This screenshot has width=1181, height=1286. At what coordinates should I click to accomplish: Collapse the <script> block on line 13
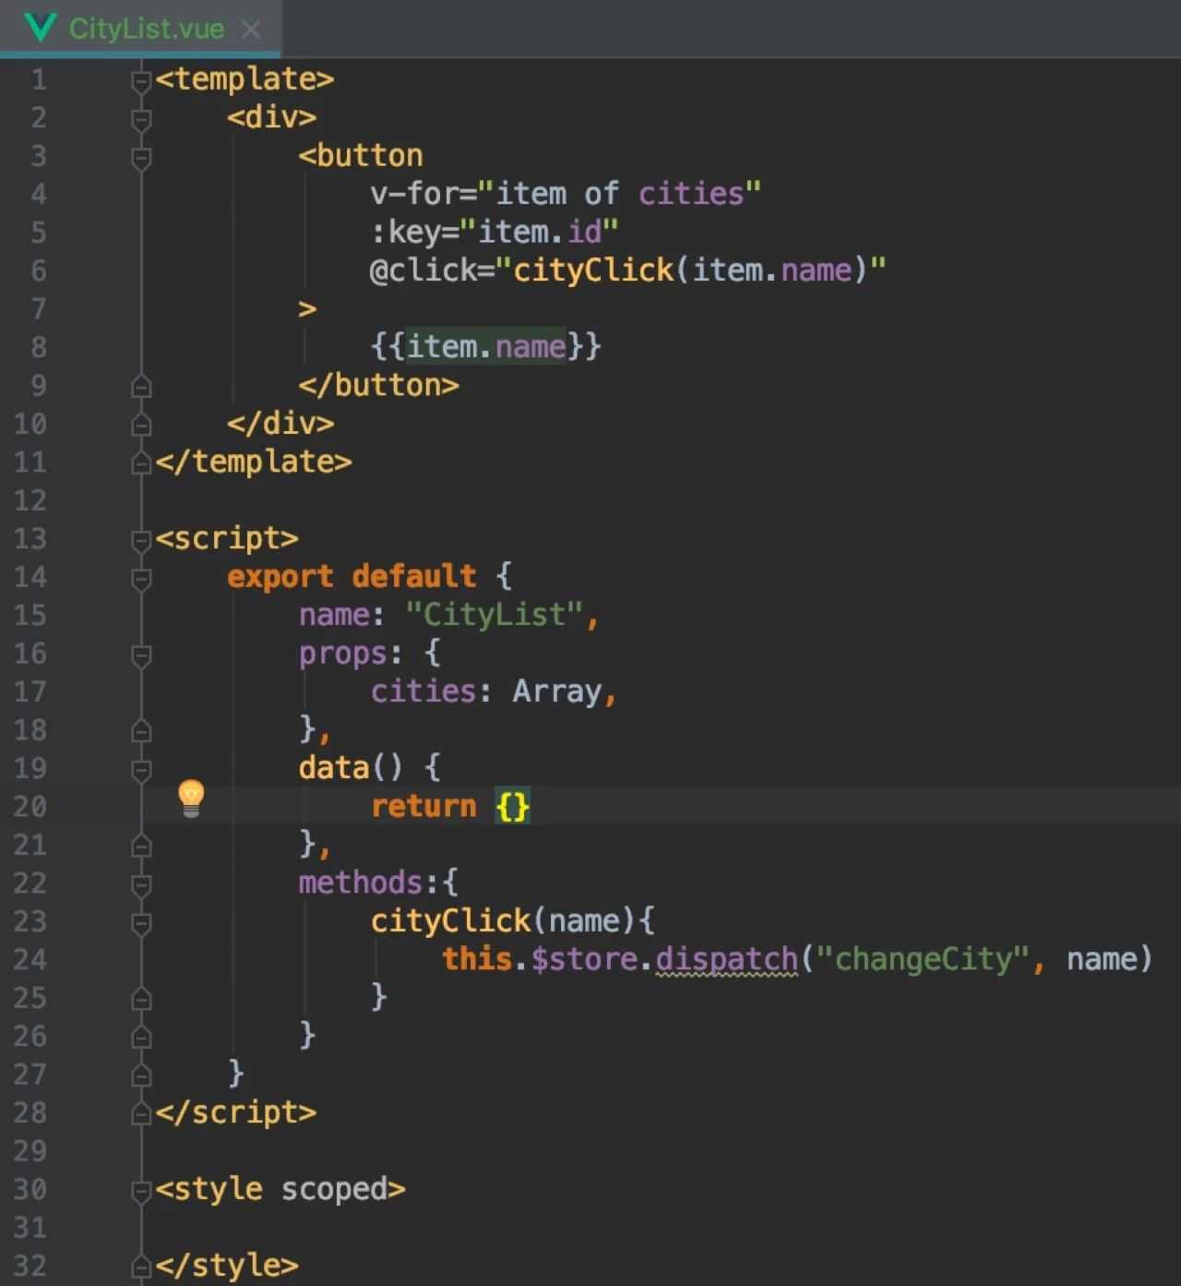coord(141,540)
